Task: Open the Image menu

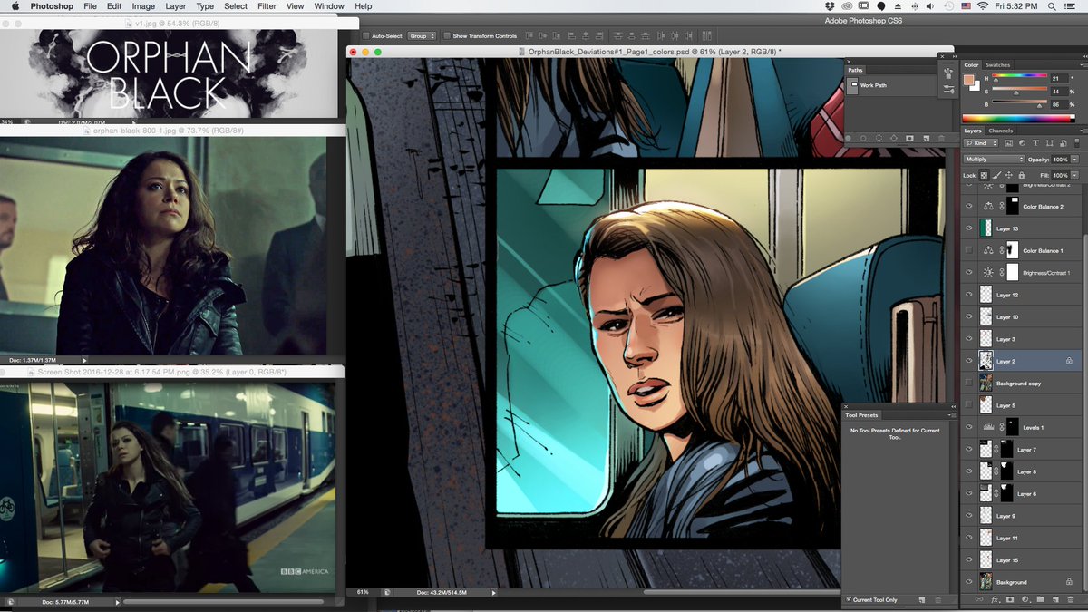Action: 143,6
